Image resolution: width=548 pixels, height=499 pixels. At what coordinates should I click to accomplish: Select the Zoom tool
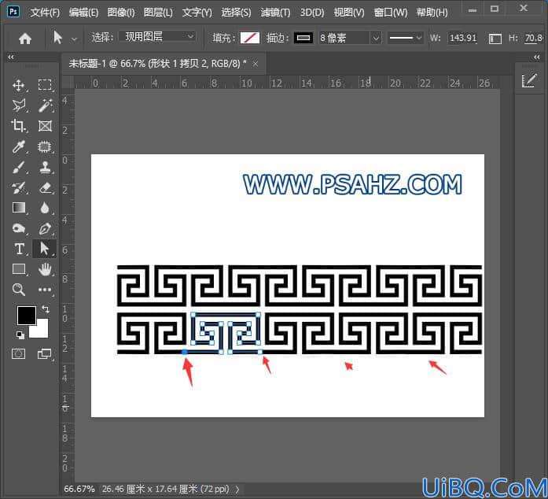[19, 290]
